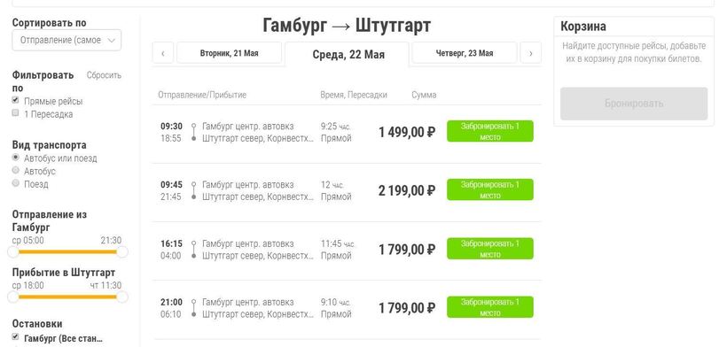The height and width of the screenshot is (347, 727).
Task: Choose Автобус или поезд radio button
Action: coord(15,158)
